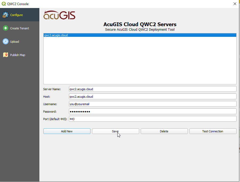Click the Password field

click(152, 111)
